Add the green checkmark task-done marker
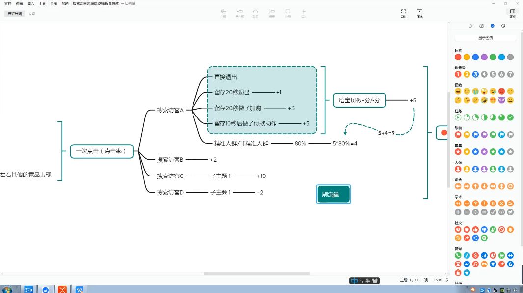Viewport: 523px width, 293px height. pyautogui.click(x=510, y=117)
